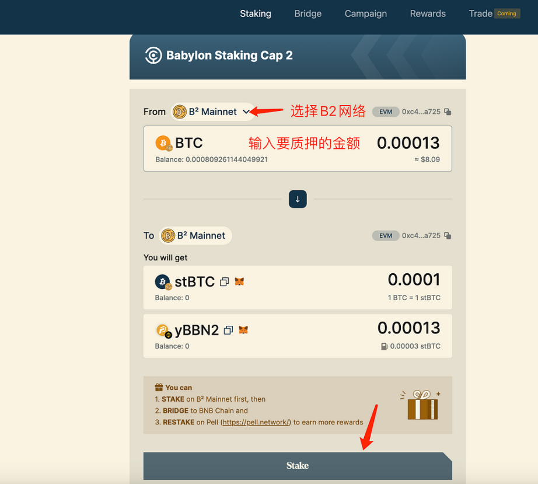The height and width of the screenshot is (484, 538).
Task: Click the Stake button
Action: [x=298, y=466]
